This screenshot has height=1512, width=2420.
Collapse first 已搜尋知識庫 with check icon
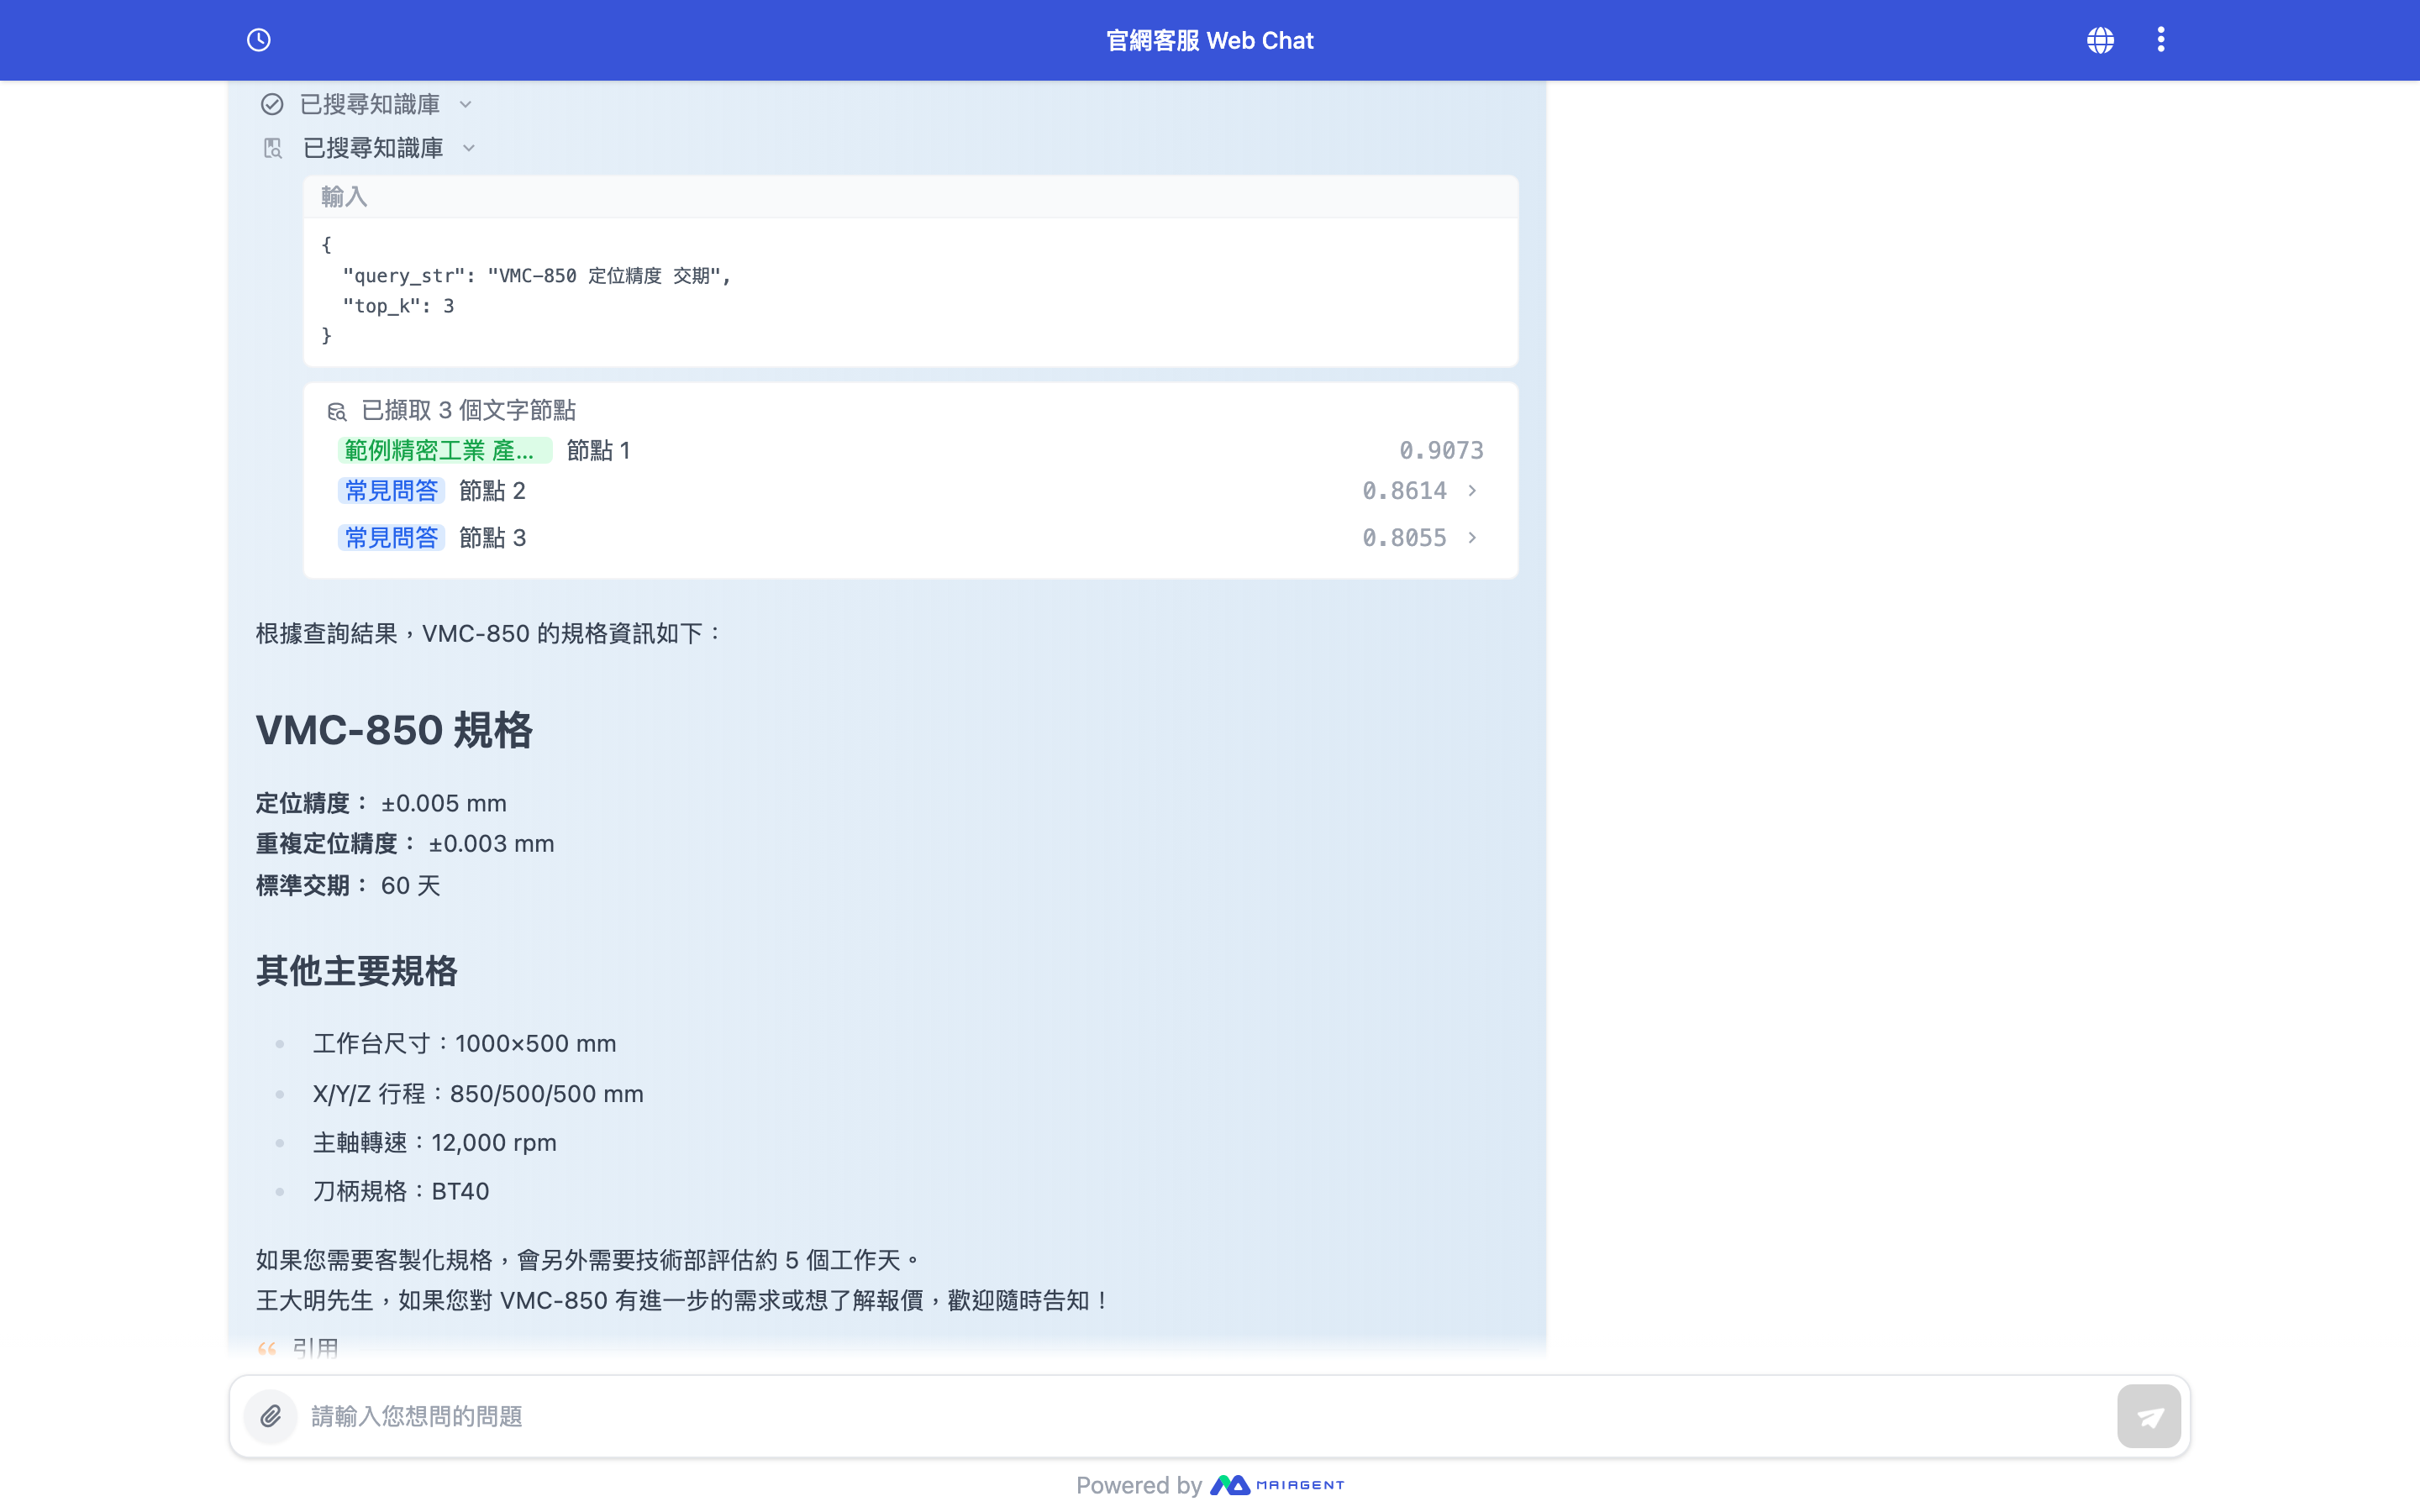pos(466,104)
